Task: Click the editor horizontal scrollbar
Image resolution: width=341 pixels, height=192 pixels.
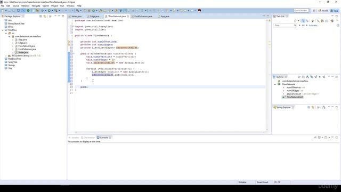Action: [x=169, y=132]
